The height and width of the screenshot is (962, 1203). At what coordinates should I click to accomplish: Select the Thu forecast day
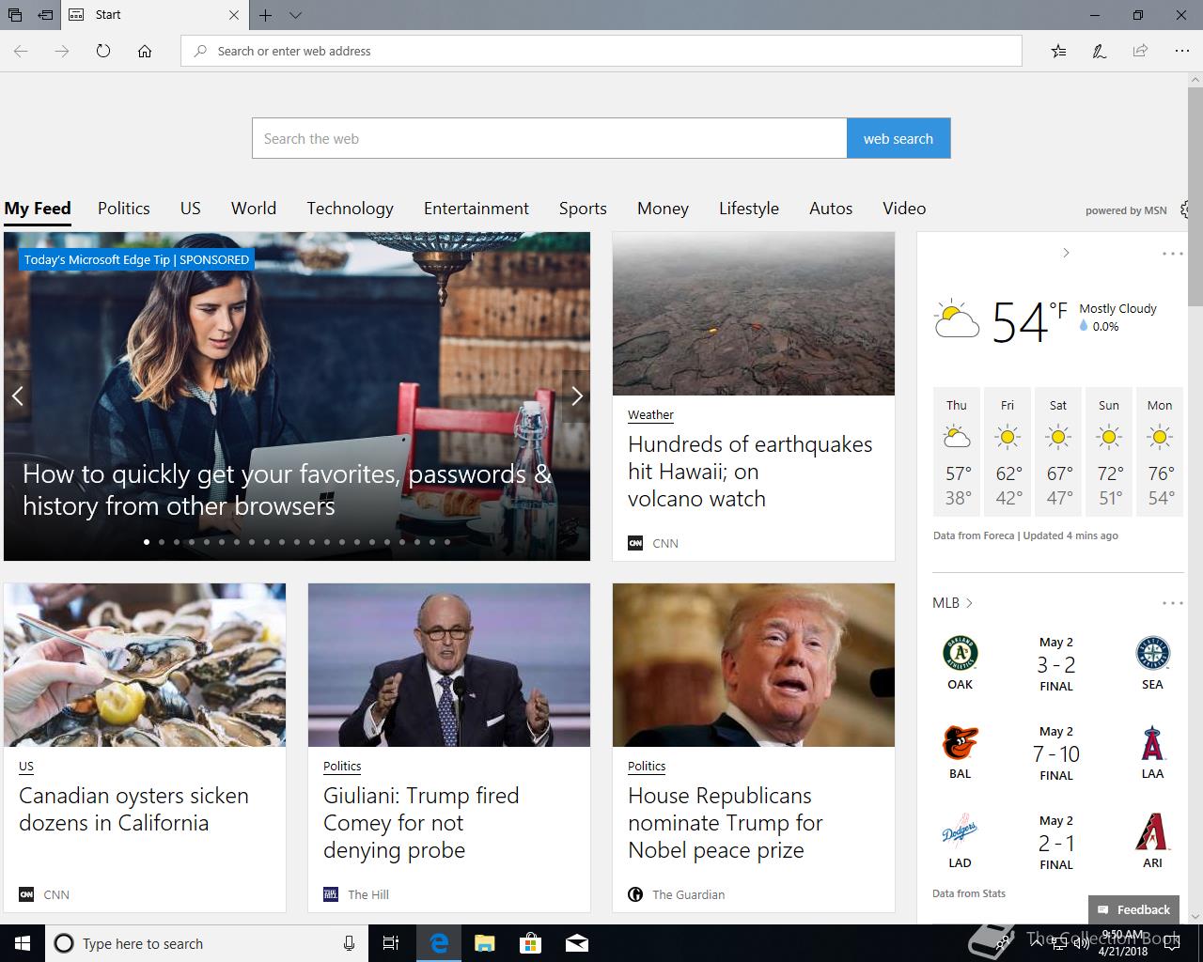coord(957,452)
